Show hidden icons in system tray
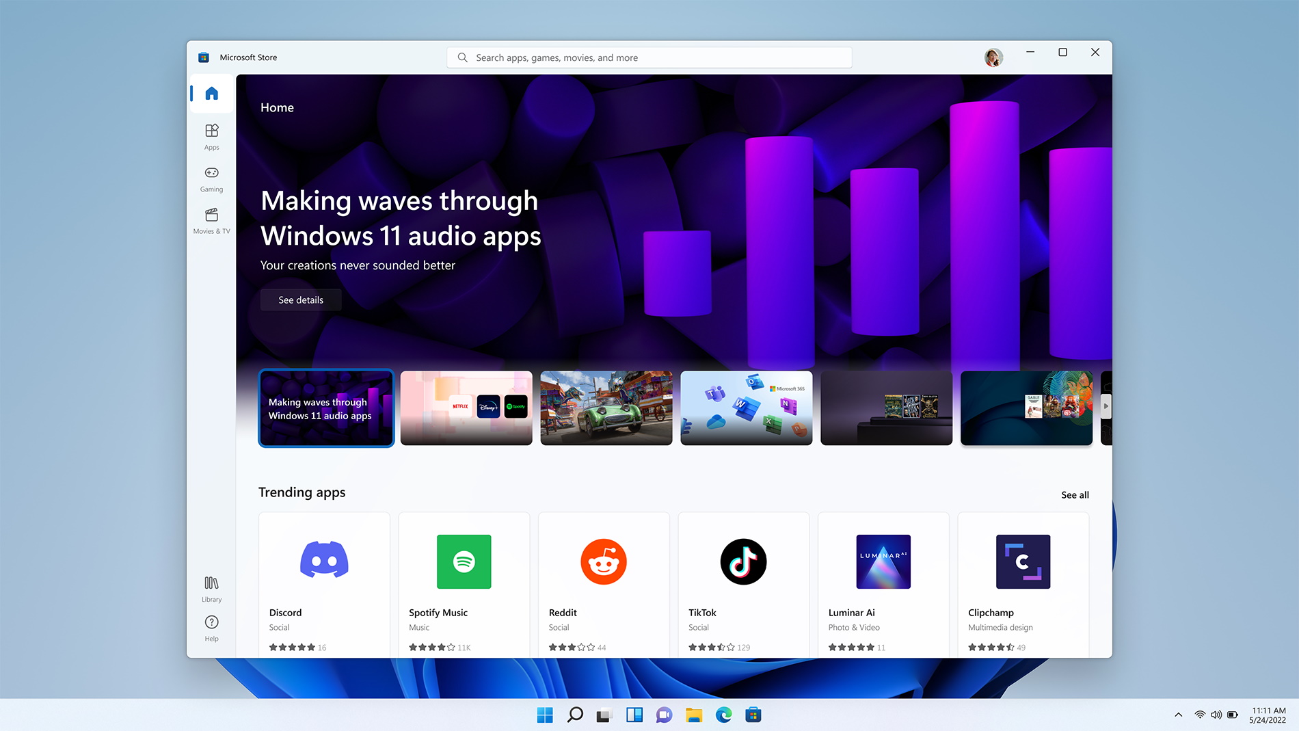1299x731 pixels. click(1178, 715)
